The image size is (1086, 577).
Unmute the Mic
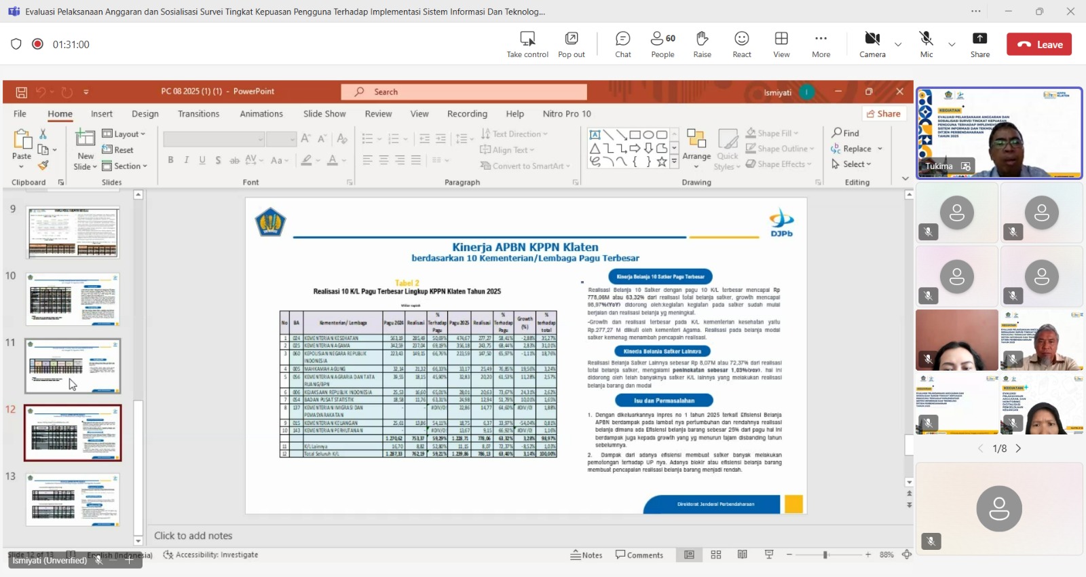tap(926, 44)
